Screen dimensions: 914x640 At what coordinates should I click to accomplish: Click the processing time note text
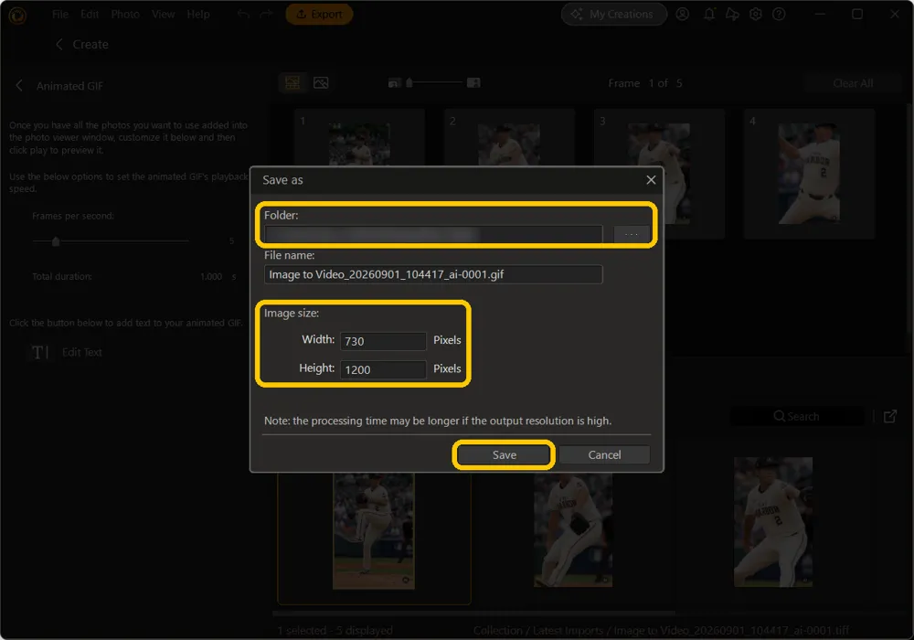(438, 421)
